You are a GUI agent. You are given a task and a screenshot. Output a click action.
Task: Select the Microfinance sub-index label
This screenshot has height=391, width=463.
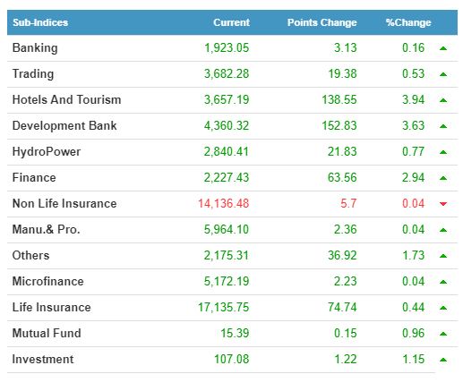click(x=48, y=281)
